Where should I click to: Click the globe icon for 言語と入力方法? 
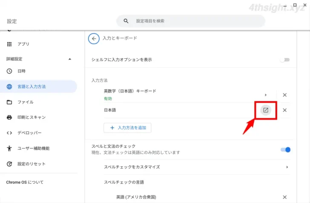[x=9, y=86]
